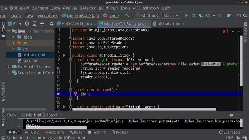249x140 pixels.
Task: Locate opened file with target icon
Action: tap(27, 24)
